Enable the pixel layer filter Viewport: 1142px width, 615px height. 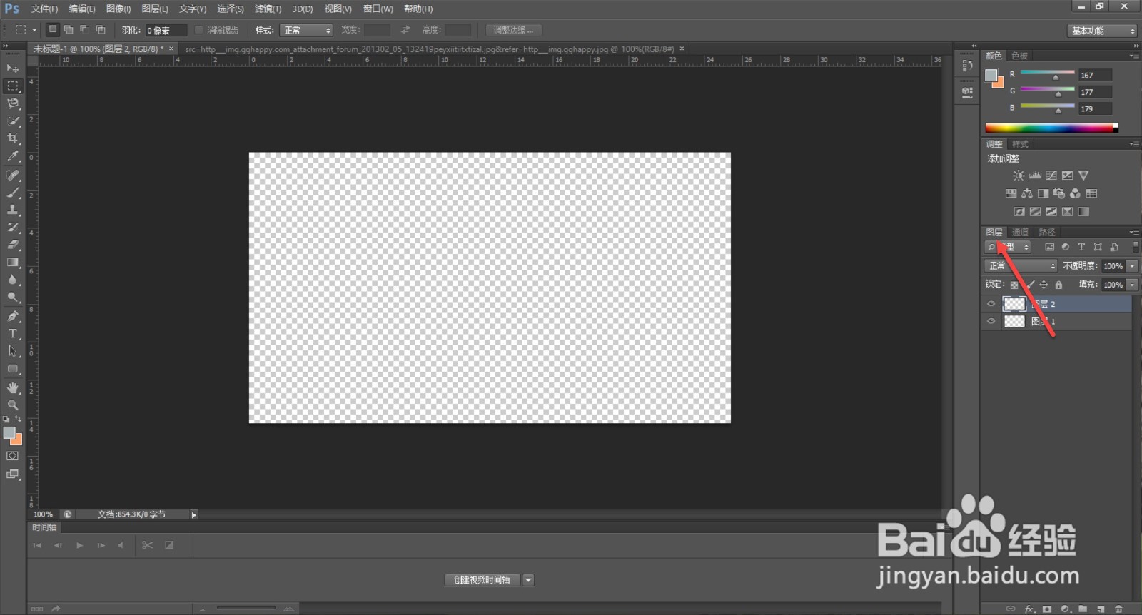[x=1049, y=248]
